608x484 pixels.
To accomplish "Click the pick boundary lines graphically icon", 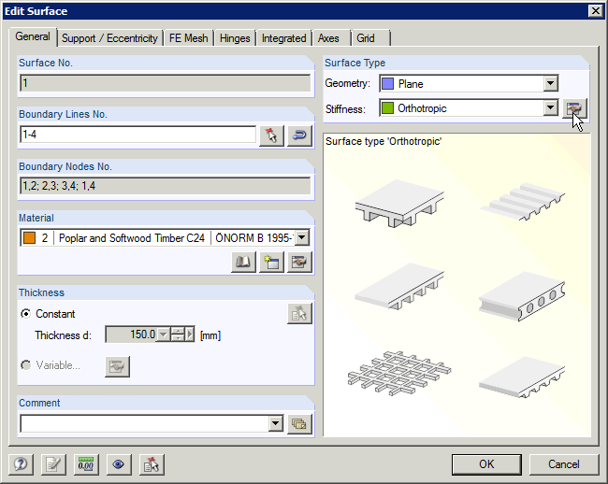I will pos(270,135).
